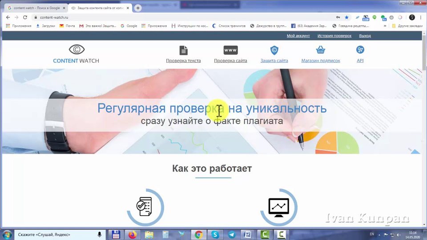Open a new browser tab
Image resolution: width=427 pixels, height=240 pixels.
coord(138,8)
